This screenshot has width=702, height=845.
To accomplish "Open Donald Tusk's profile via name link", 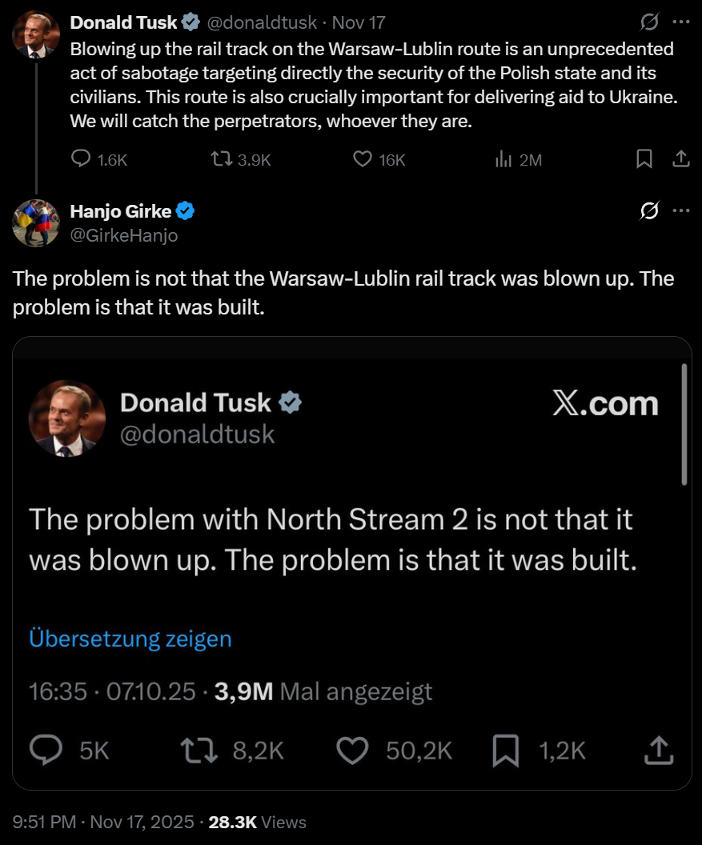I will click(x=123, y=22).
